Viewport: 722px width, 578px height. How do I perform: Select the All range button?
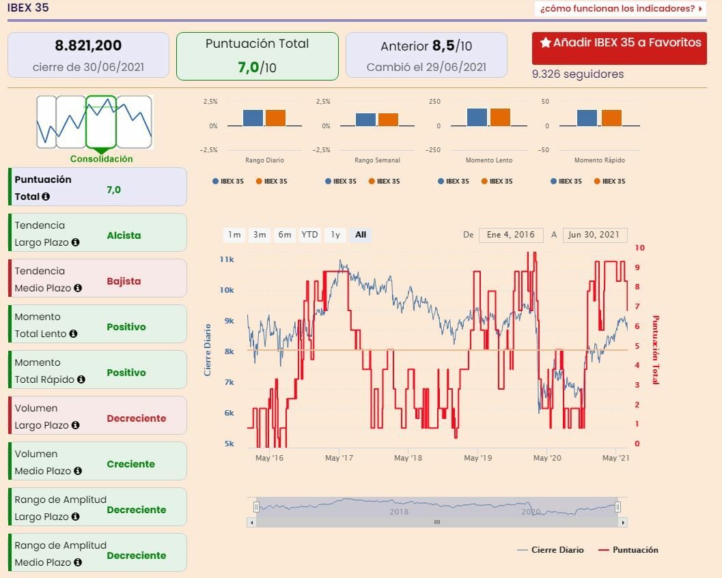361,235
